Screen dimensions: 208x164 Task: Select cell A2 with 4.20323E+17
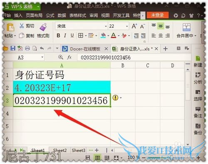62,88
